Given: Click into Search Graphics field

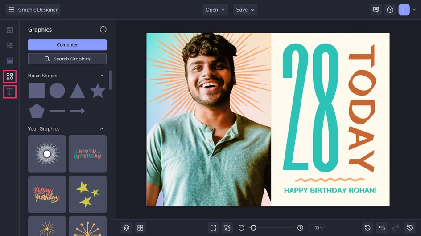Looking at the screenshot, I should tap(67, 59).
